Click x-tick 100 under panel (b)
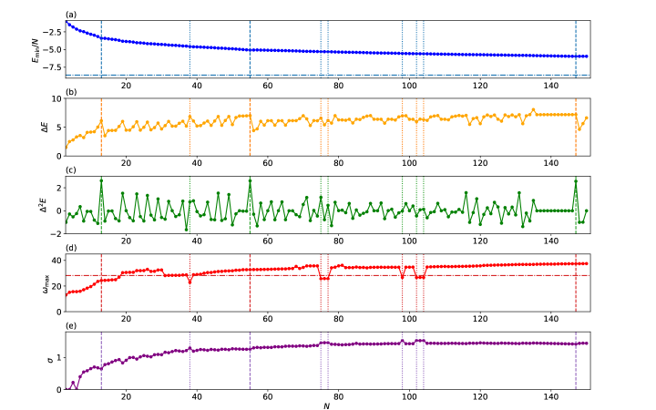 (409, 164)
